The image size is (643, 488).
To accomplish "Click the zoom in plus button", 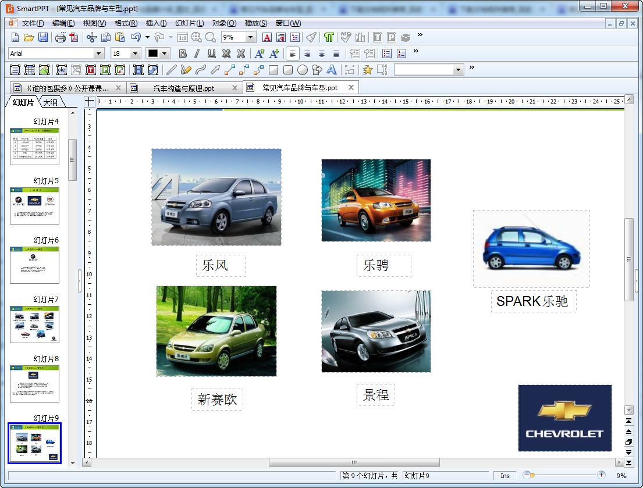I will (601, 475).
